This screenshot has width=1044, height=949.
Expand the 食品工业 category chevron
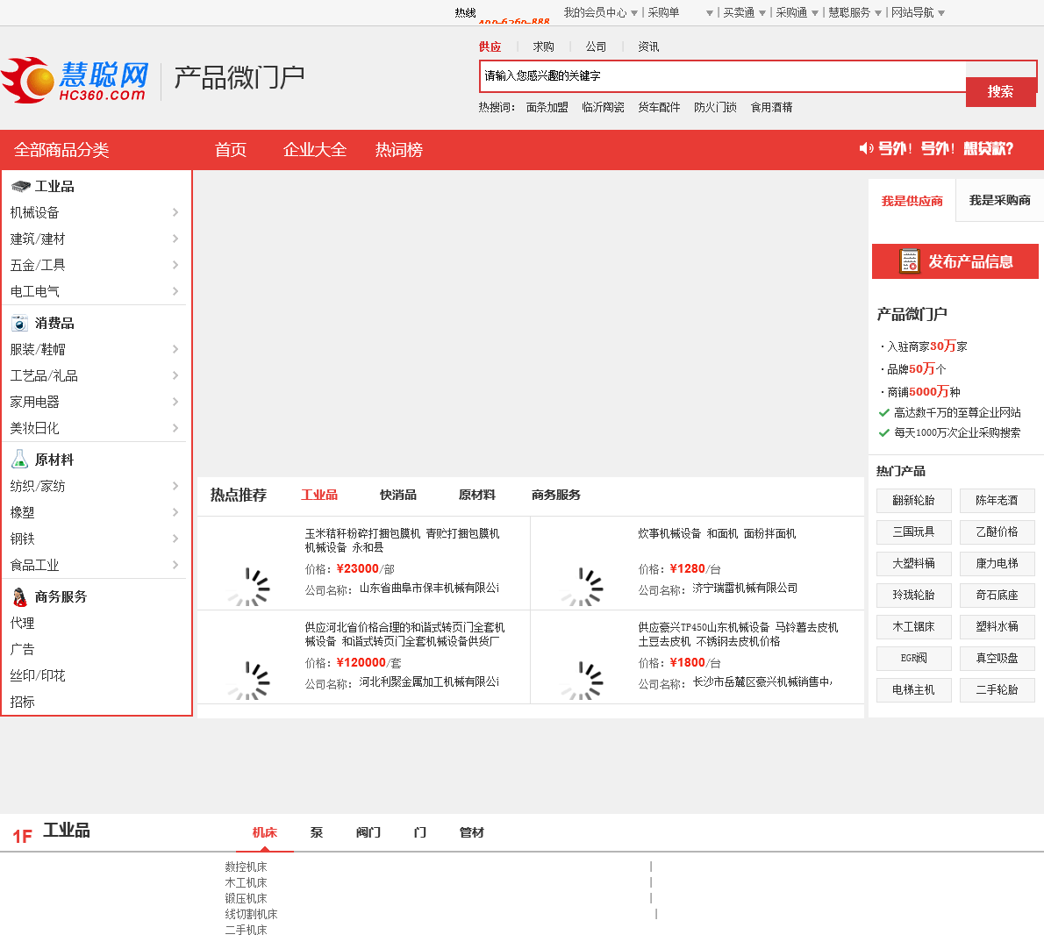[175, 564]
